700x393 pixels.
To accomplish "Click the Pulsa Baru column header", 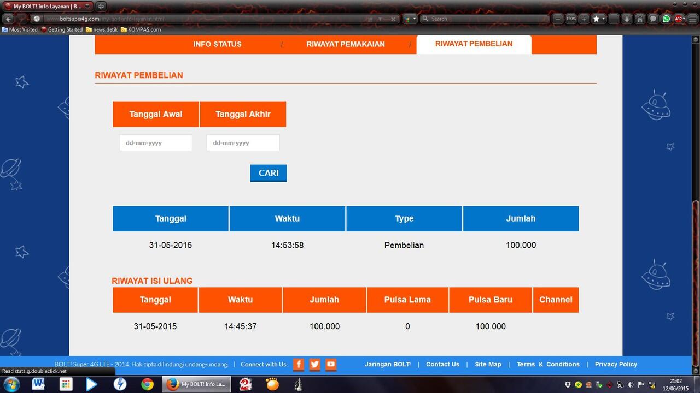I will click(491, 300).
